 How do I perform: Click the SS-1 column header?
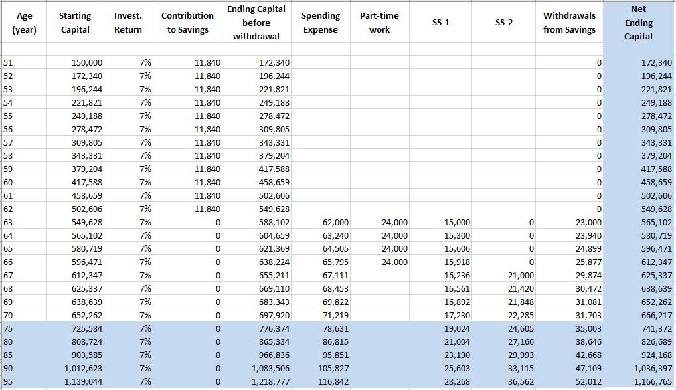(440, 23)
